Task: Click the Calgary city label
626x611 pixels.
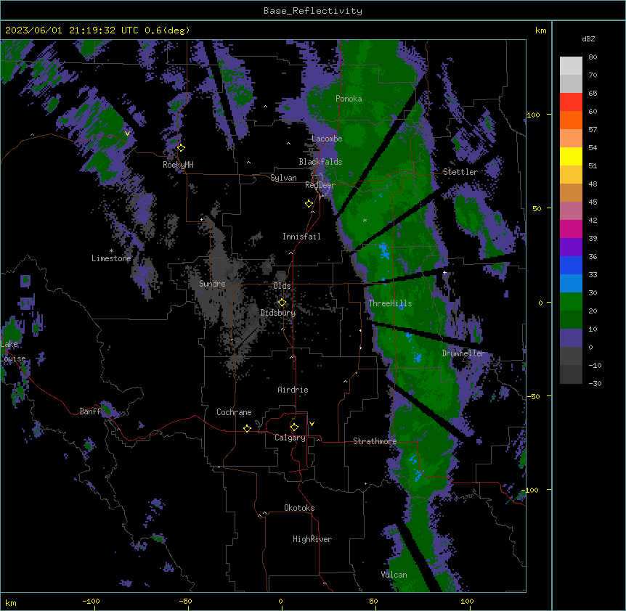Action: click(290, 438)
